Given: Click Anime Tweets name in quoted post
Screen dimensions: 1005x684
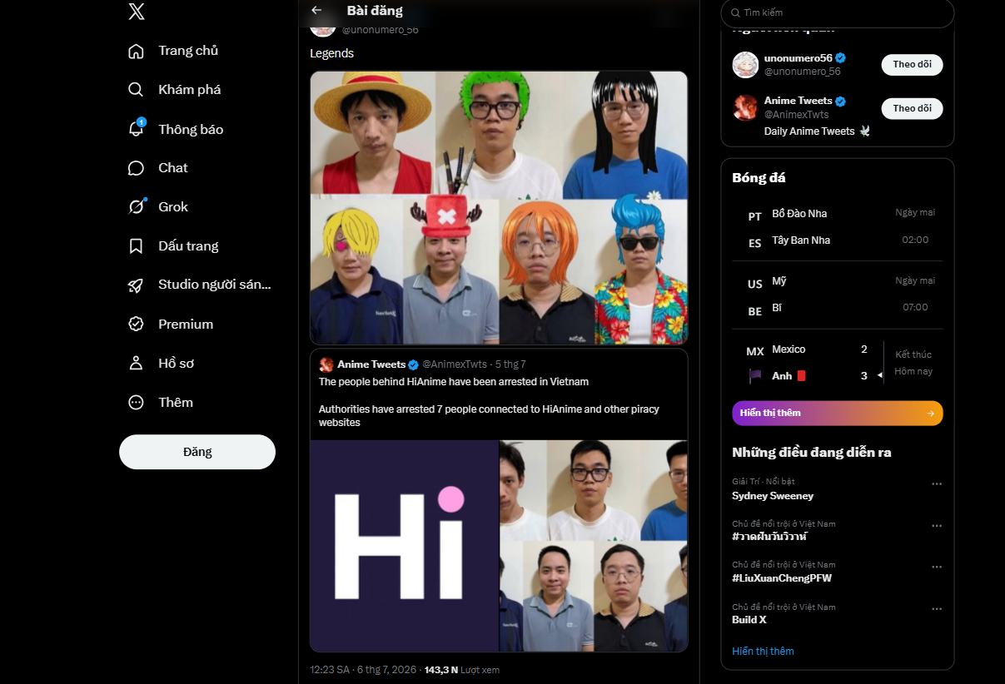Looking at the screenshot, I should [371, 364].
